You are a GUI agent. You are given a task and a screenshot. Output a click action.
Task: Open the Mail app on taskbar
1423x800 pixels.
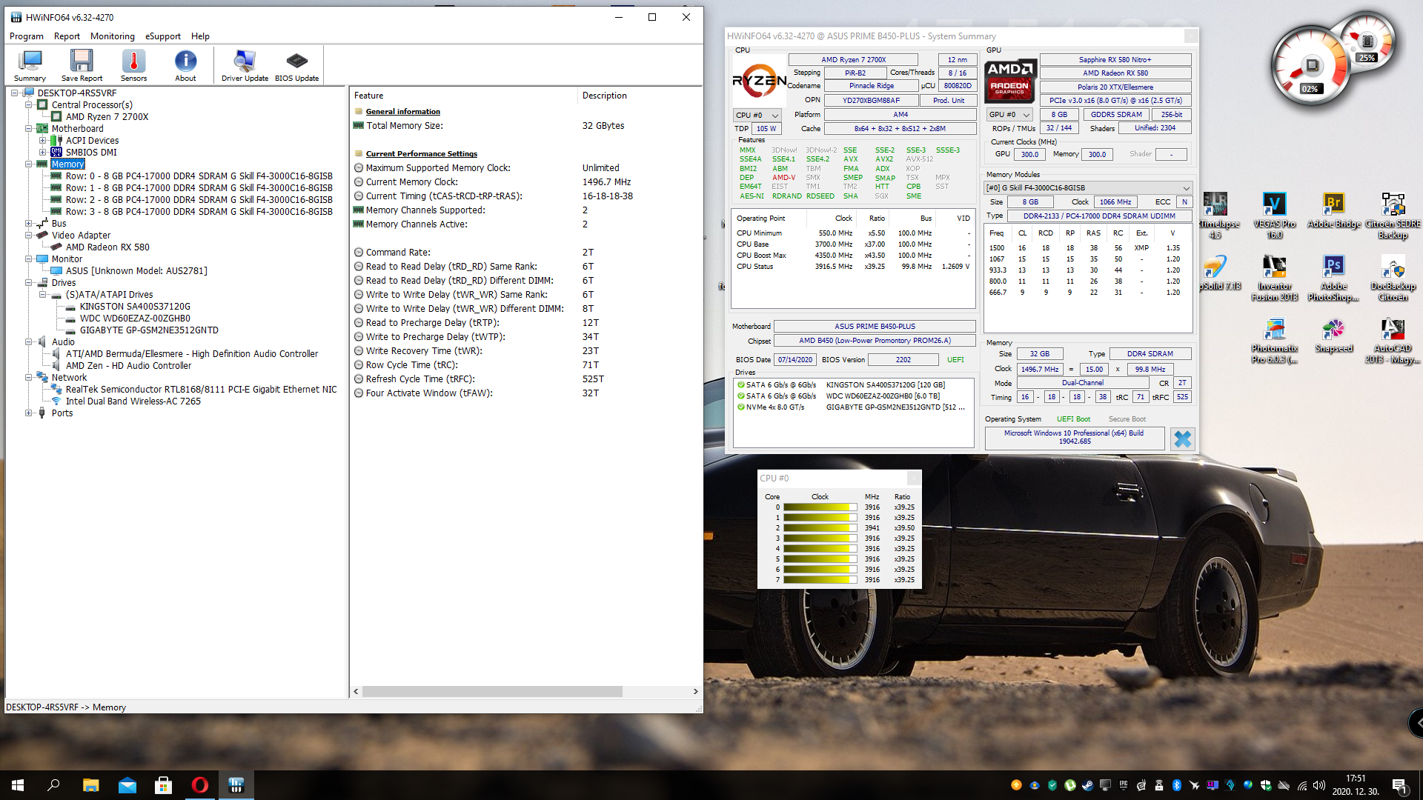127,785
